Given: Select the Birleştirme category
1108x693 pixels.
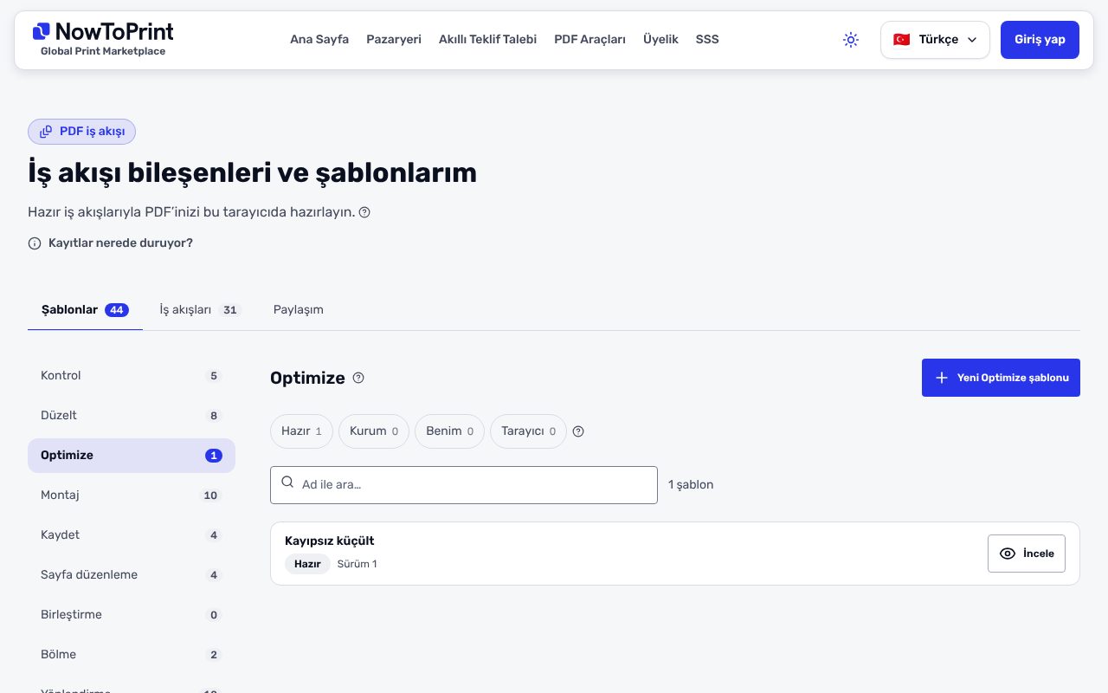Looking at the screenshot, I should coord(132,615).
